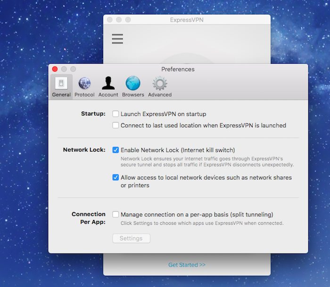Click the Startup: section label
330x287 pixels.
[x=93, y=114]
